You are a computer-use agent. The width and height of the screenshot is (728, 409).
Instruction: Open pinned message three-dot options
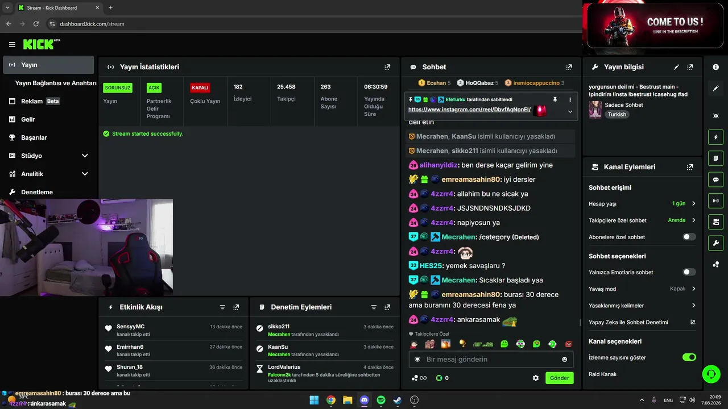570,99
